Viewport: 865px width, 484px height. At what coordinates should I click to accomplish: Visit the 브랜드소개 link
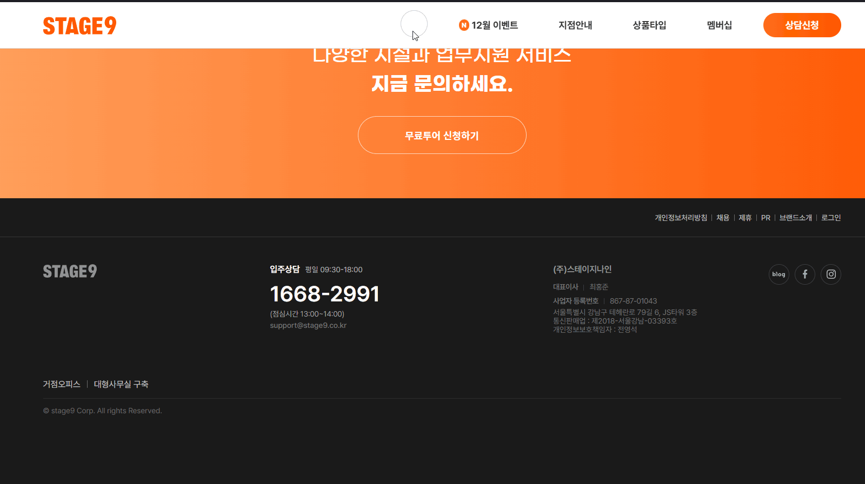(x=795, y=218)
